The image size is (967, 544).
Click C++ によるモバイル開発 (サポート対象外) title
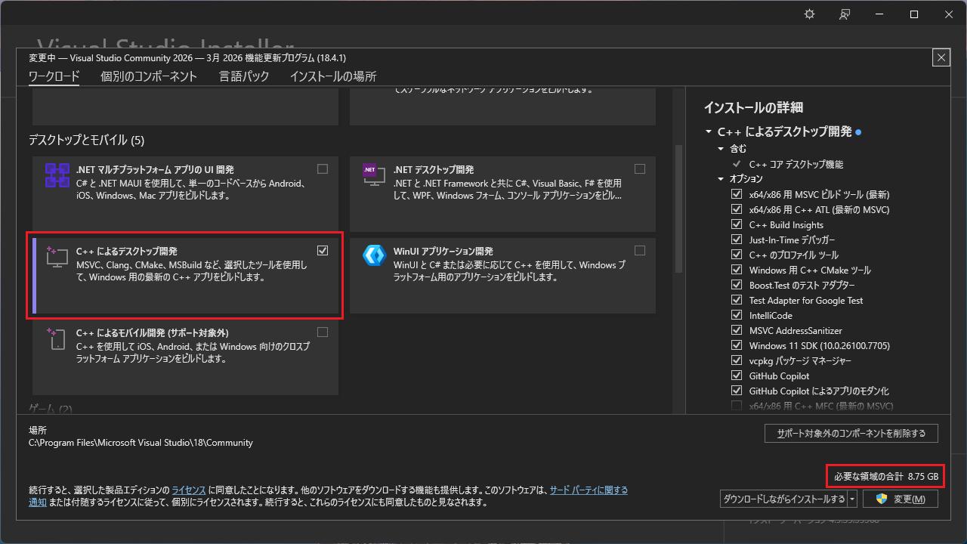pyautogui.click(x=153, y=332)
